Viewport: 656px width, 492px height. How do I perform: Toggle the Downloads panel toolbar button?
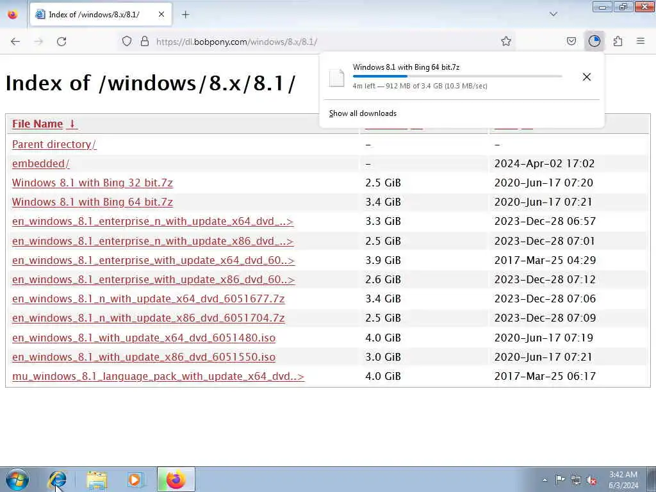[x=594, y=41]
